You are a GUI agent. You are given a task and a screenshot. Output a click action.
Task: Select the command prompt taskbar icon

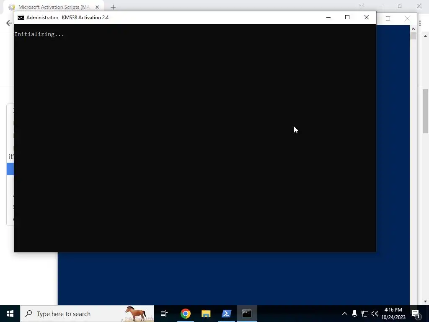click(x=247, y=314)
